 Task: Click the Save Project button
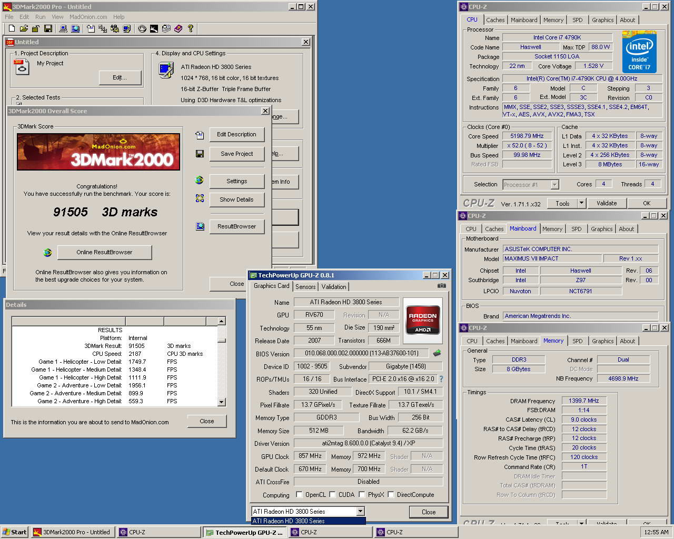click(x=237, y=154)
